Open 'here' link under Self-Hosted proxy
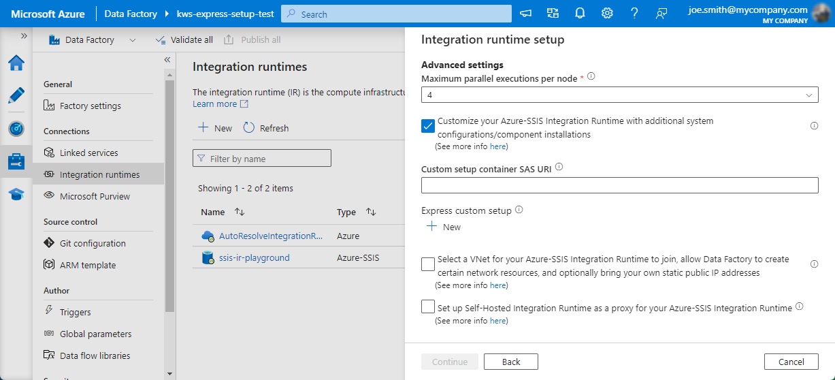Screen dimensions: 835x380 [498, 321]
